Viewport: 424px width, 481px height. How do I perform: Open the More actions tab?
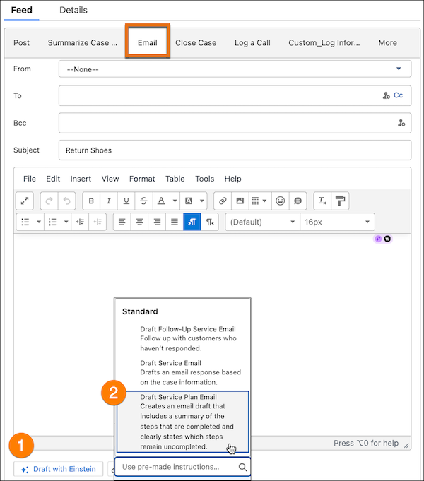point(387,43)
